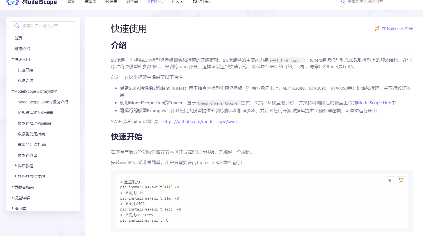Image resolution: width=423 pixels, height=236 pixels.
Task: Open 文档中心 in top navigation
Action: coord(155,2)
